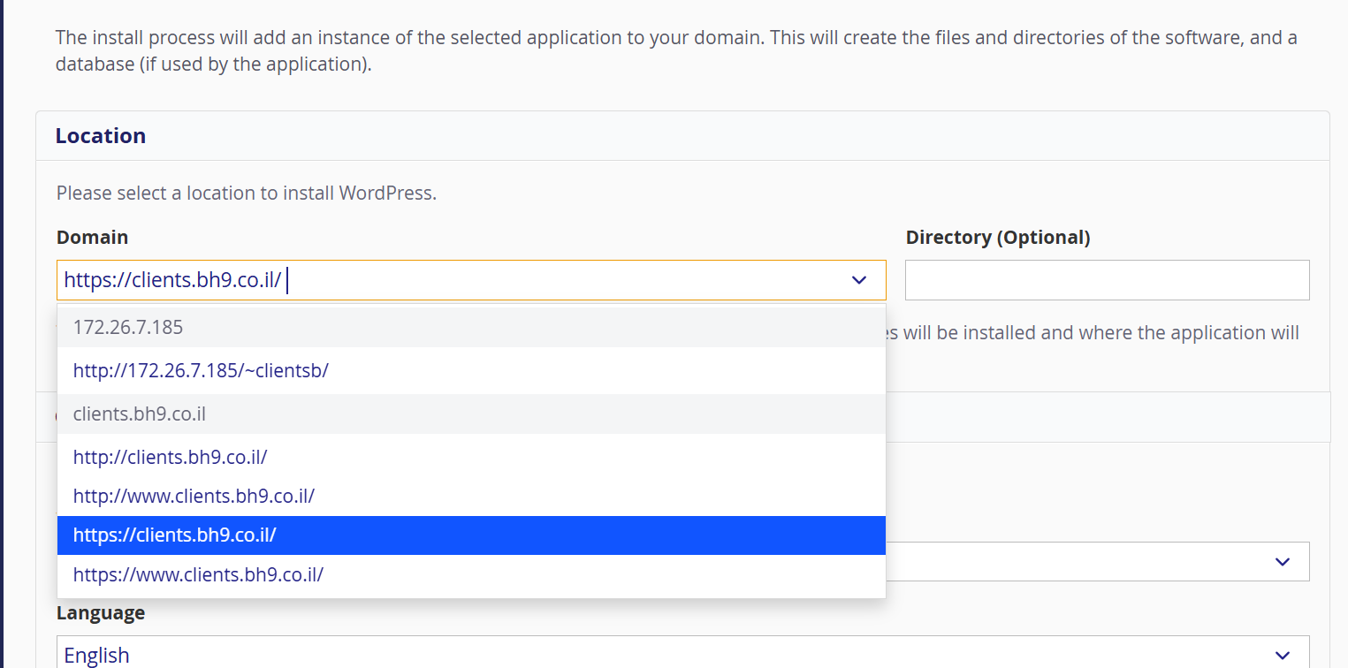
Task: Click 'Please select a location to install WordPress' text
Action: coord(247,193)
